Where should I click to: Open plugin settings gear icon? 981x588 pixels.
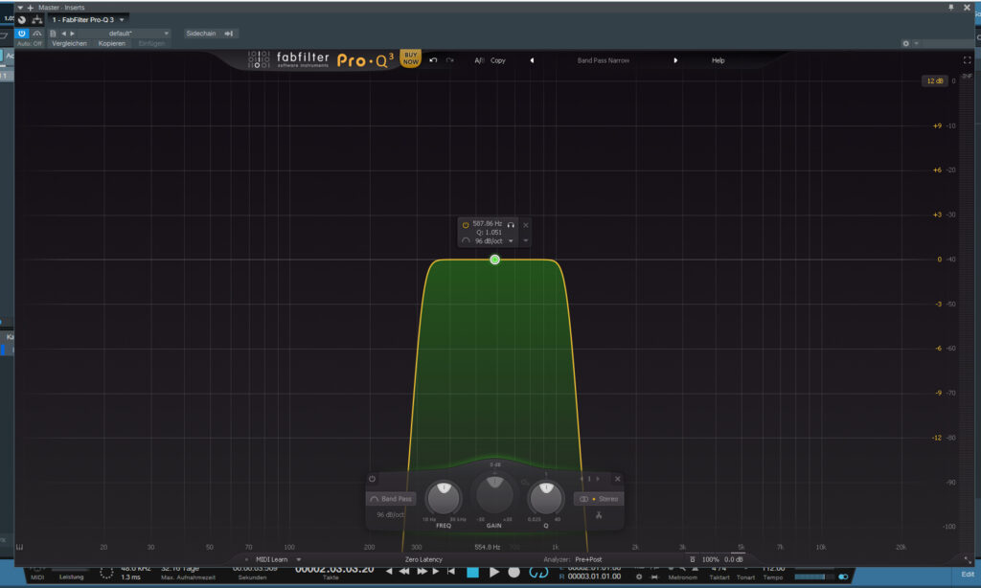click(905, 43)
